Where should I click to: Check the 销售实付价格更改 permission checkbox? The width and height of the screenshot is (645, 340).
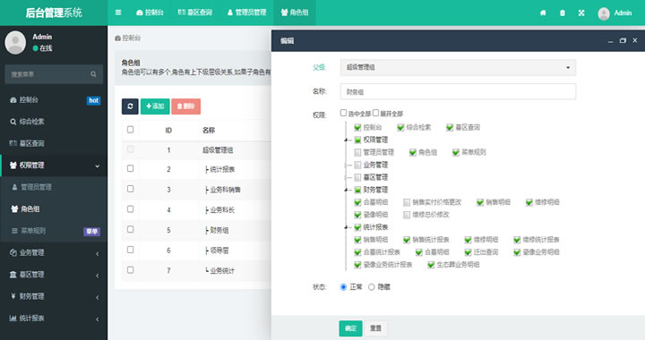pos(407,202)
